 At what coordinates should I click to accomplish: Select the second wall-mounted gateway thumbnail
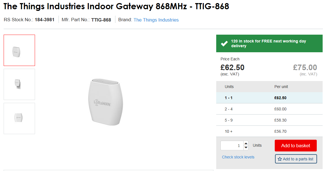click(x=19, y=84)
